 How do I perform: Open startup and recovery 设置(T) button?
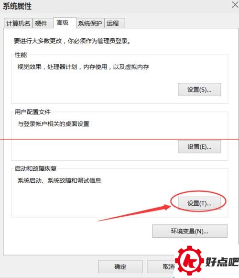tap(199, 203)
